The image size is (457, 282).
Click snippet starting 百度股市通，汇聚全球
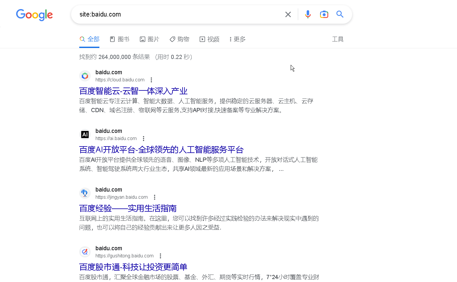pos(199,277)
